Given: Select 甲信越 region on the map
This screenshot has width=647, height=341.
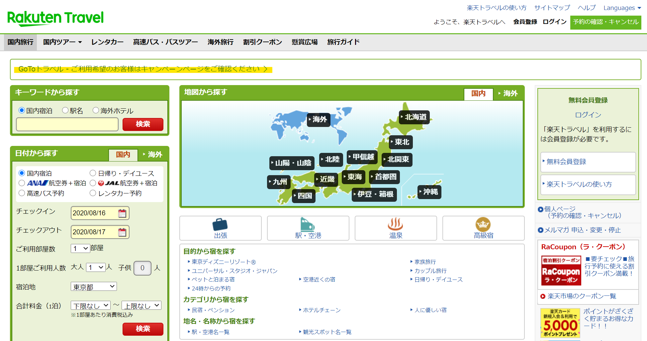Looking at the screenshot, I should click(362, 157).
